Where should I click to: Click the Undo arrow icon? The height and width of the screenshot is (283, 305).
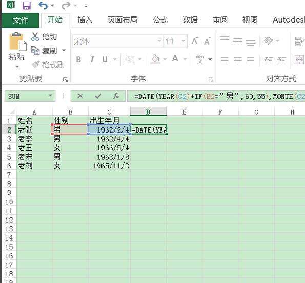(43, 6)
